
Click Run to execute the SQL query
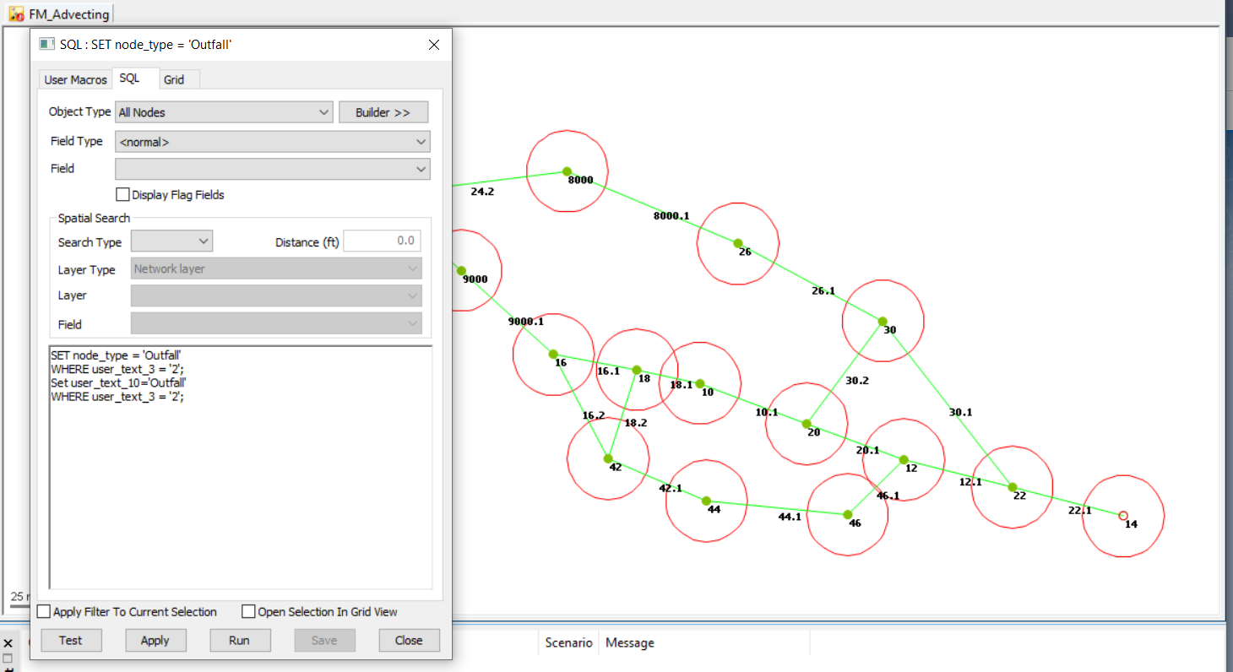click(240, 640)
